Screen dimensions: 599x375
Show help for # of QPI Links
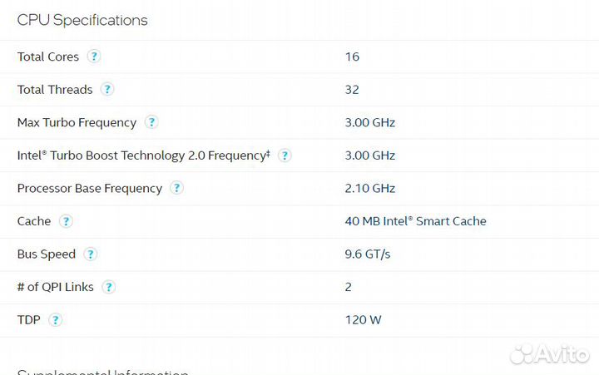[109, 287]
